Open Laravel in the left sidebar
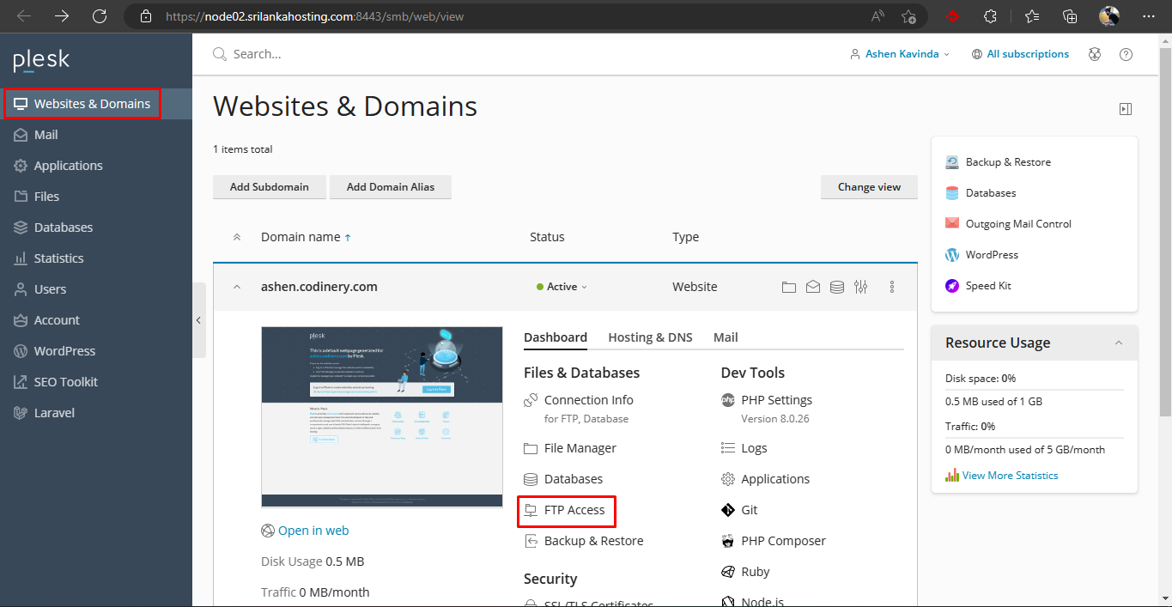The width and height of the screenshot is (1172, 607). pos(54,413)
